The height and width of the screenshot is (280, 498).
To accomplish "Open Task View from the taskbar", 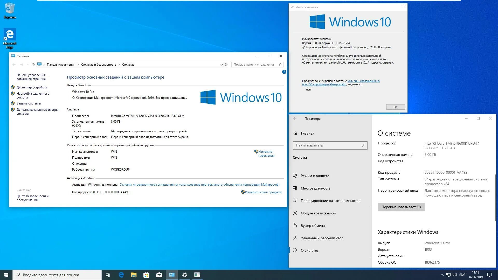I will pyautogui.click(x=108, y=275).
